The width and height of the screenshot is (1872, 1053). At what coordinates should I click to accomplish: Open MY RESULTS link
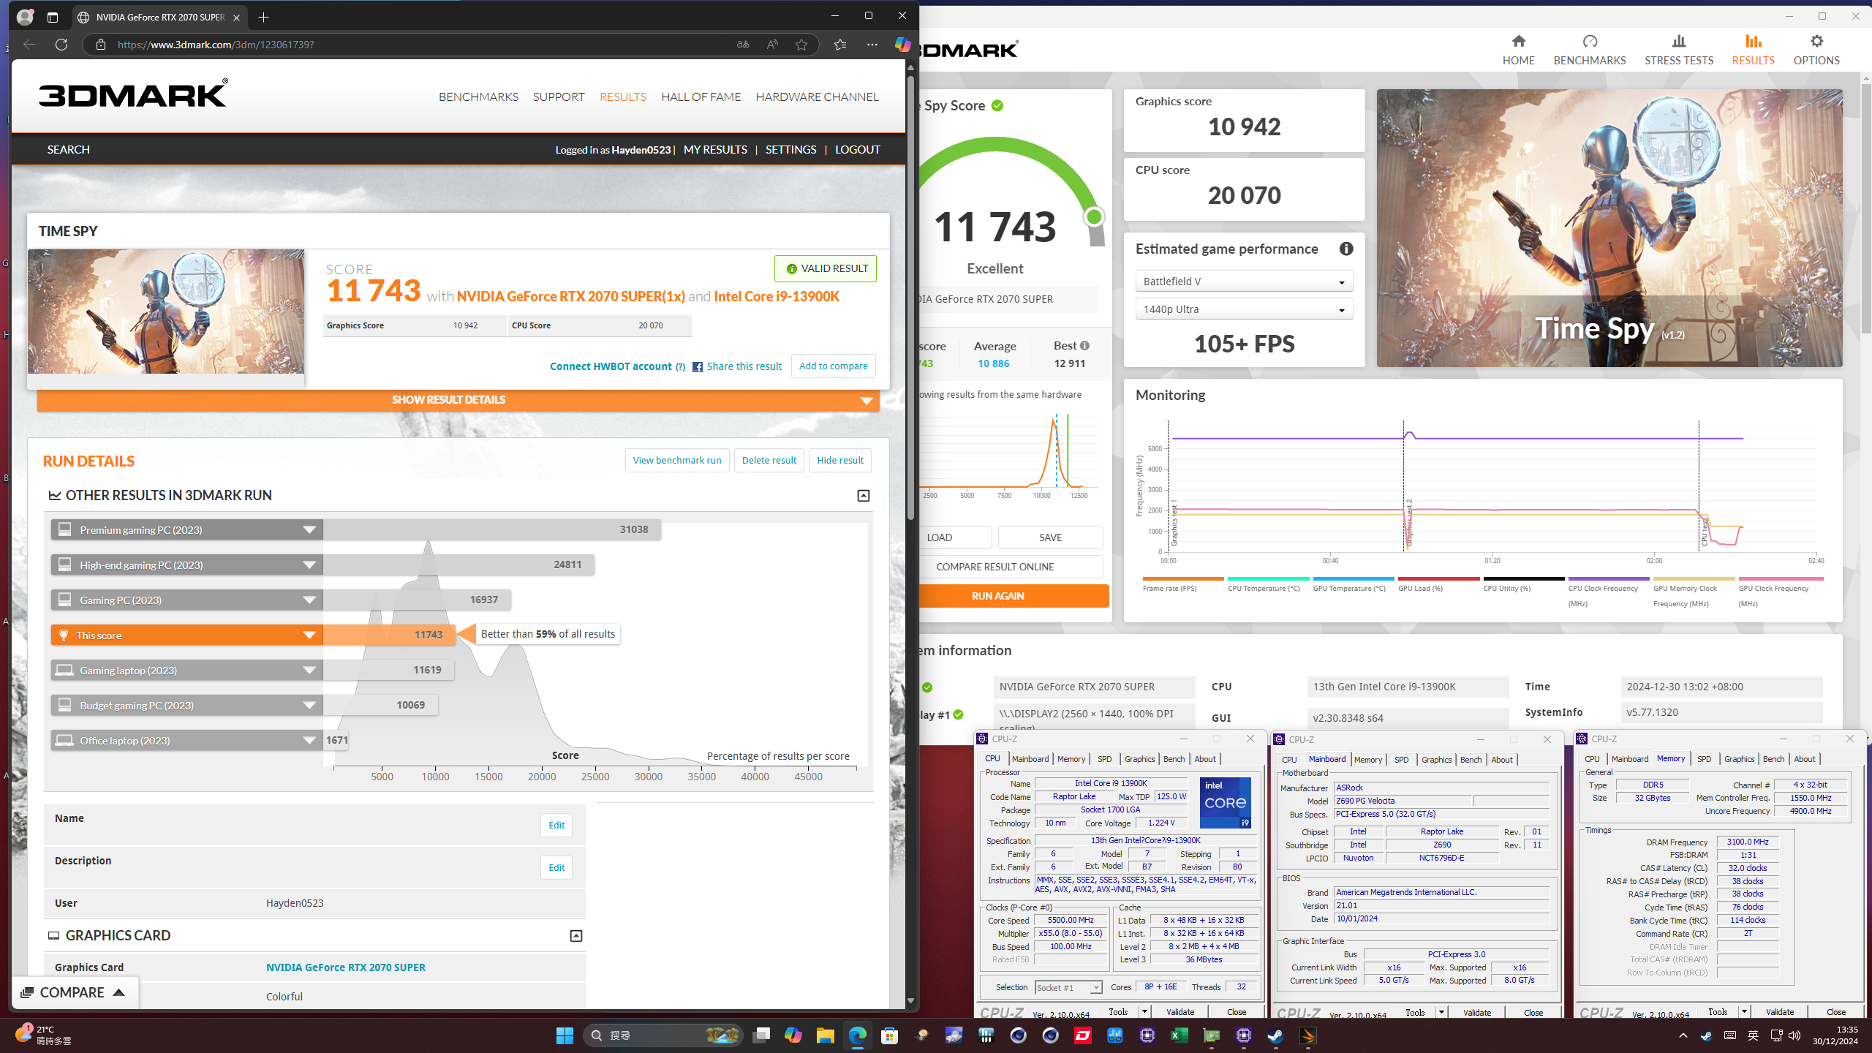coord(715,149)
